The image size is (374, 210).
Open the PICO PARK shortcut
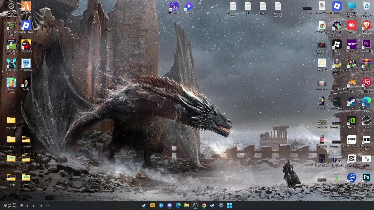(26, 65)
